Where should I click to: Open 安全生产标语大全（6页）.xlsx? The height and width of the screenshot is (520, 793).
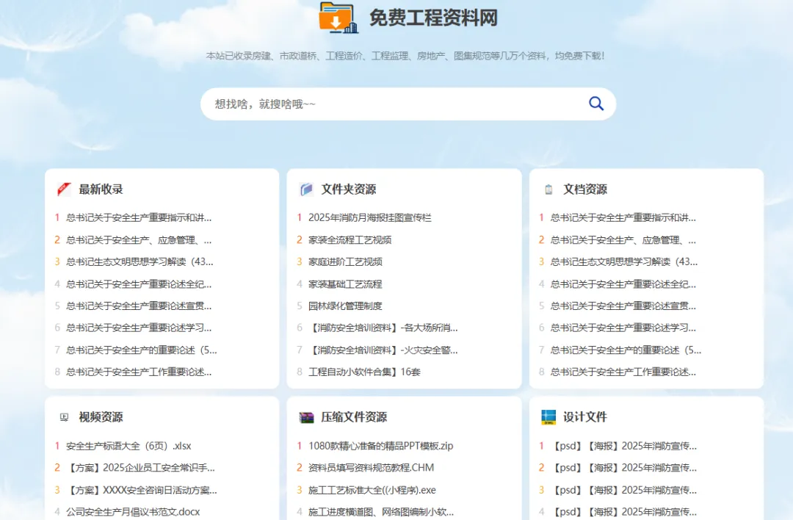pyautogui.click(x=128, y=446)
